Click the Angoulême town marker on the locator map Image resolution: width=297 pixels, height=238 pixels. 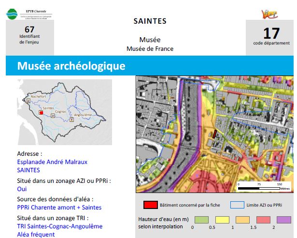coord(72,119)
